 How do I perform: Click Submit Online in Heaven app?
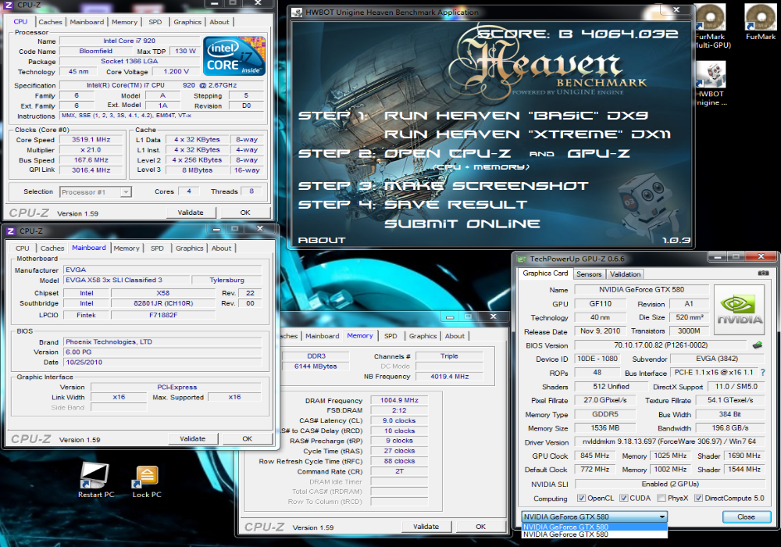[462, 223]
